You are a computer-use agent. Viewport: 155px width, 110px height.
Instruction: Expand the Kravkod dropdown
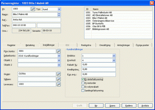click(114, 60)
